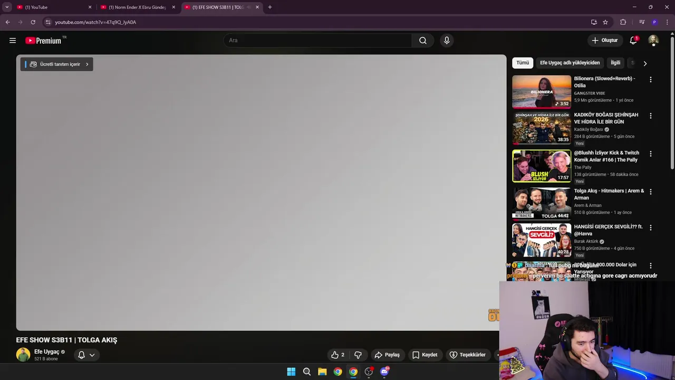Click the Kaydet save button

425,355
